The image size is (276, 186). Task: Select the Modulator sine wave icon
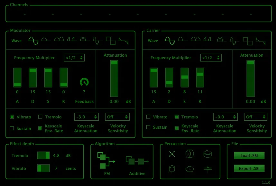[x=33, y=41]
